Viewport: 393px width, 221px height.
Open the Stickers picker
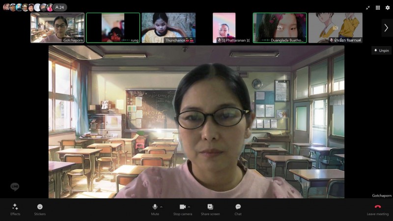[x=40, y=209]
